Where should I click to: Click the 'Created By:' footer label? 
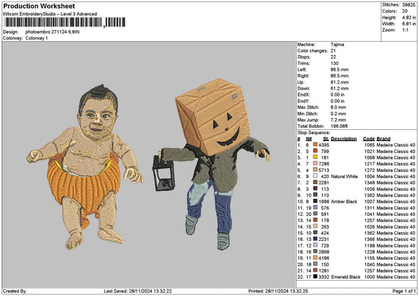15,291
